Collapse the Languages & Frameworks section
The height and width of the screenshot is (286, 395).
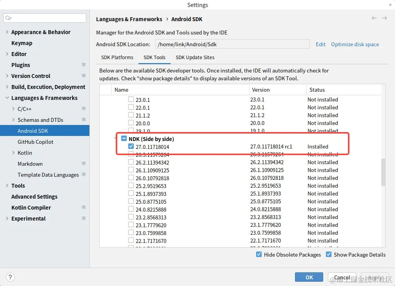coord(7,98)
